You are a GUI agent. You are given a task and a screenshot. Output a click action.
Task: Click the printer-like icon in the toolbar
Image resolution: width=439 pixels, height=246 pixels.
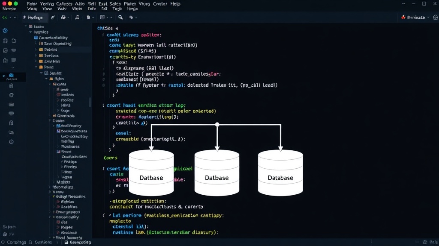point(63,17)
